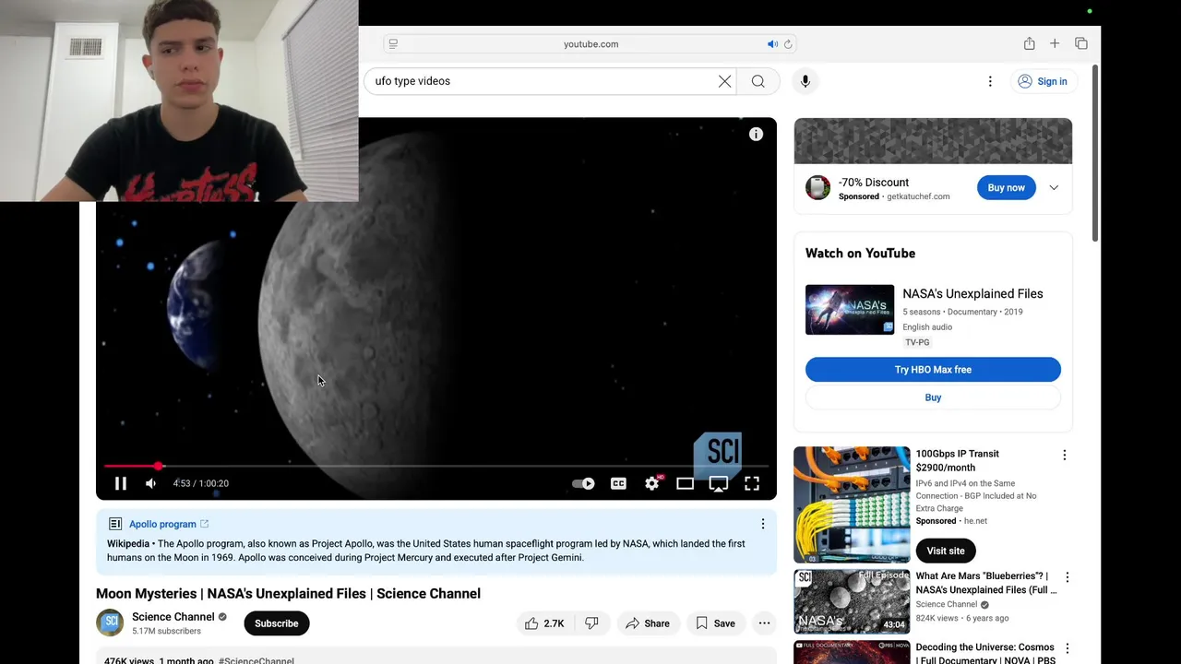The width and height of the screenshot is (1181, 664).
Task: Mute the video volume icon
Action: click(151, 483)
